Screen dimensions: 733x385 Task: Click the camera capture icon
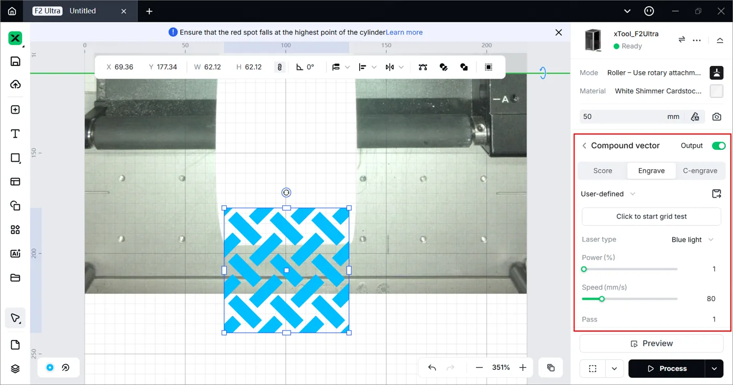[x=717, y=117]
